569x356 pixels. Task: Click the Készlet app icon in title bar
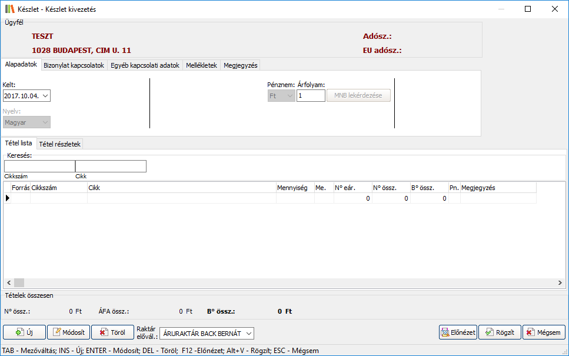pos(9,9)
